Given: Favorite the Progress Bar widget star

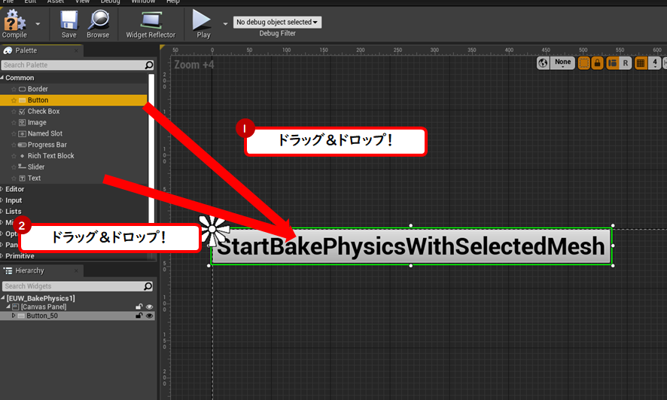Looking at the screenshot, I should pyautogui.click(x=14, y=145).
